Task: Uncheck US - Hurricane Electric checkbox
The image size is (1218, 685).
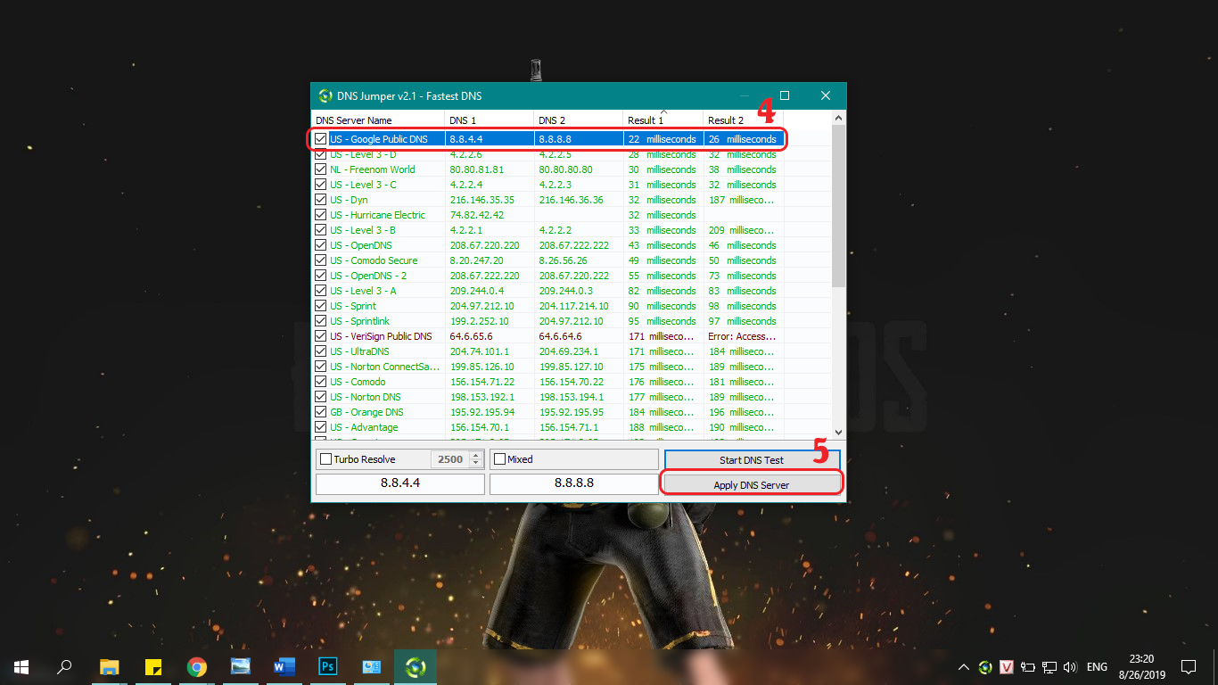Action: (x=321, y=215)
